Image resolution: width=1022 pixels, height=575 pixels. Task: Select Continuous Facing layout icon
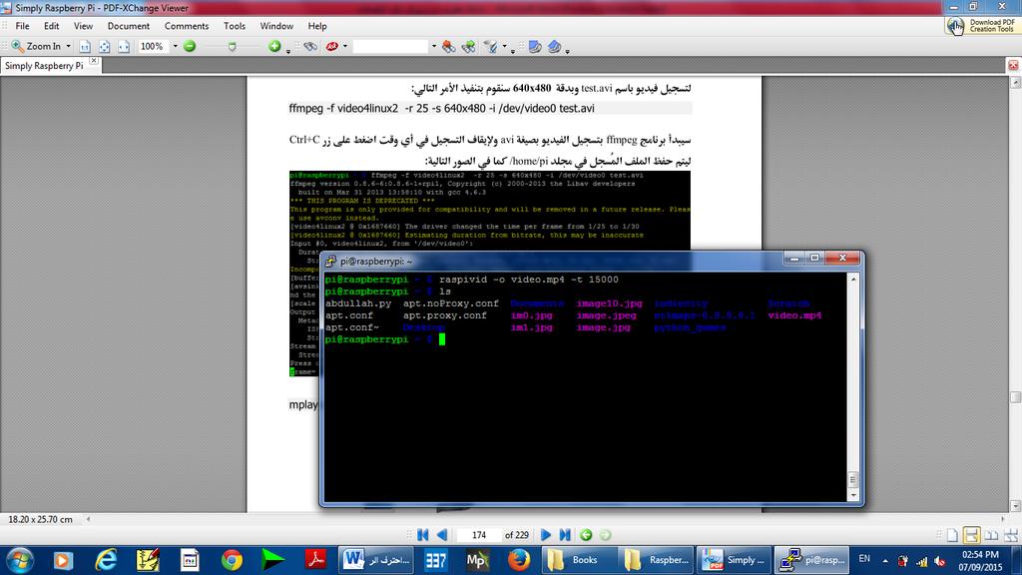click(1011, 535)
